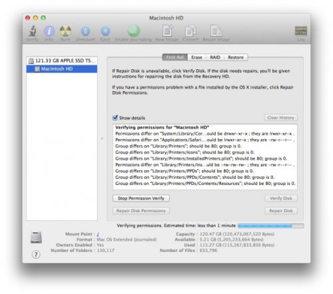Viewport: 333px width, 294px height.
Task: Click the verifying permissions progress bar
Action: (x=270, y=225)
